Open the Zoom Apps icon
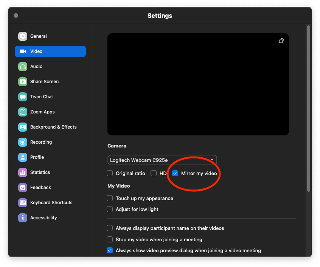 point(23,112)
